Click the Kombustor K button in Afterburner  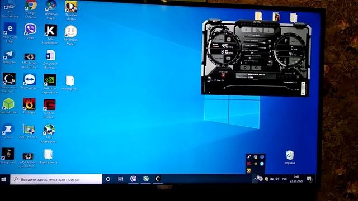[246, 30]
